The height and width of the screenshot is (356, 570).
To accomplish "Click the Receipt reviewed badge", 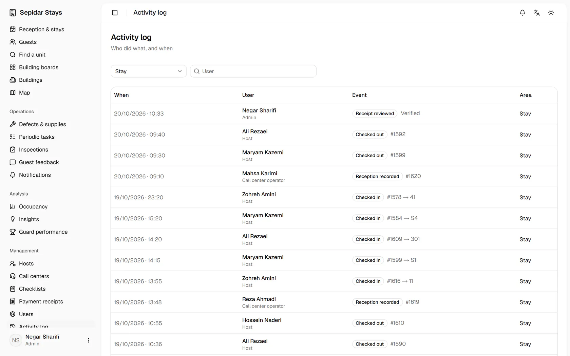I will (375, 114).
